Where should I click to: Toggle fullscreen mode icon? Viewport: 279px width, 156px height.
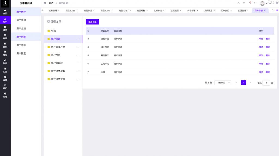click(255, 3)
